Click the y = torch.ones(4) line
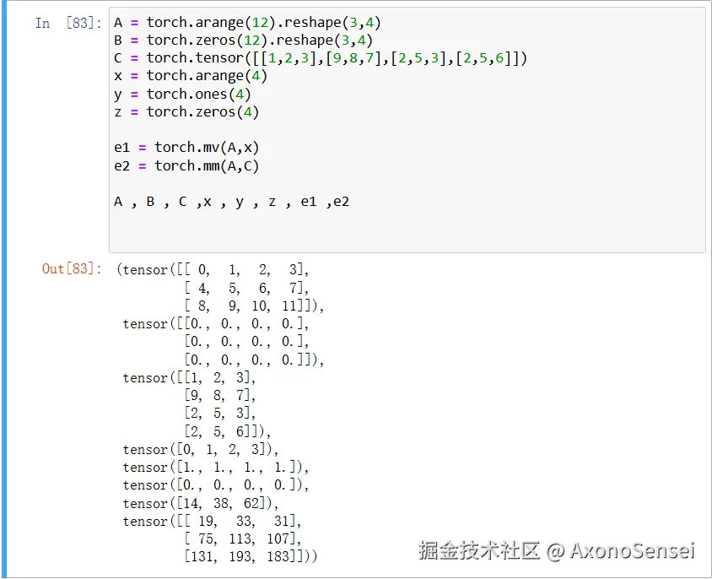Screen dimensions: 712x579 [x=182, y=94]
